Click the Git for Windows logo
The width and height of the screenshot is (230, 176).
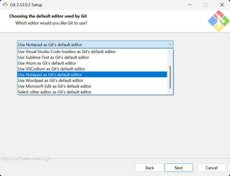tap(218, 21)
